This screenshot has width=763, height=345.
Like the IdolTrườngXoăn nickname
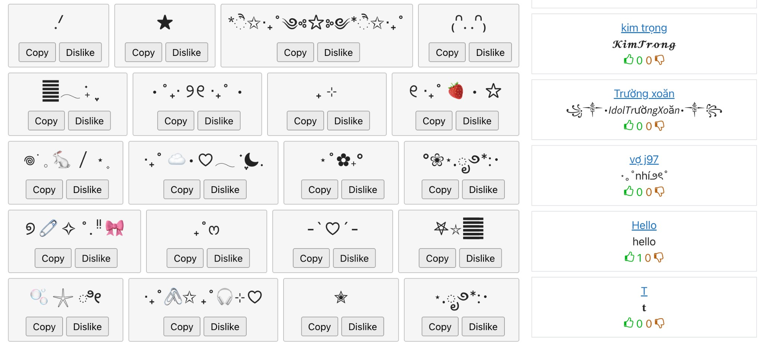click(x=629, y=126)
